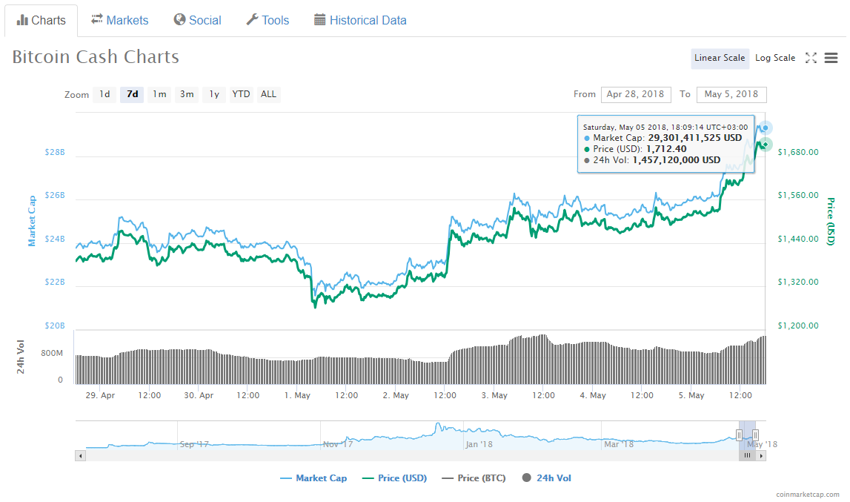850x502 pixels.
Task: Select the Tools tab
Action: pyautogui.click(x=267, y=20)
